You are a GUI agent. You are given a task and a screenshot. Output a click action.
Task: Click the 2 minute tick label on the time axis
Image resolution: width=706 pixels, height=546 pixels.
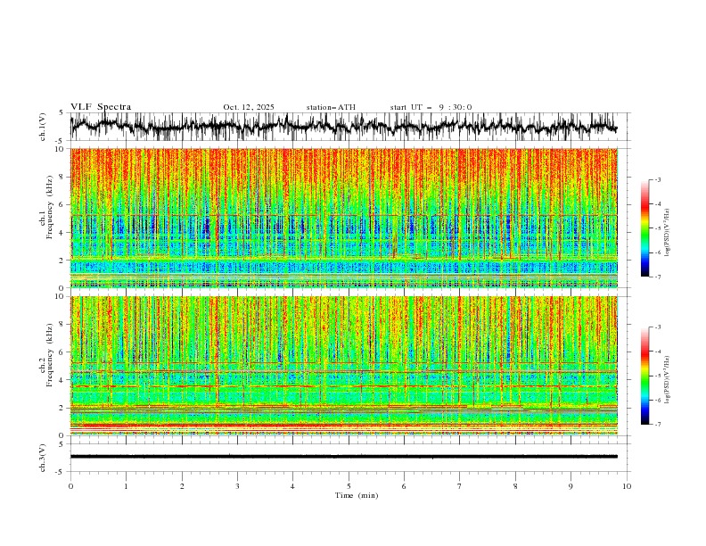[x=182, y=486]
